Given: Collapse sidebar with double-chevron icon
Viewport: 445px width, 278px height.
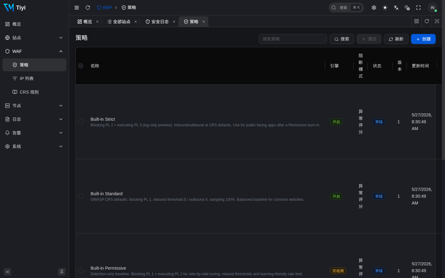Looking at the screenshot, I should pyautogui.click(x=7, y=272).
